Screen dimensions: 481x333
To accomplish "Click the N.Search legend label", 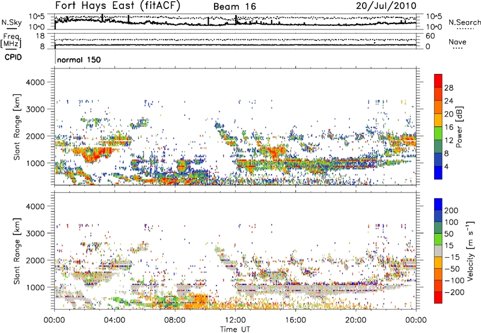I will coord(464,22).
